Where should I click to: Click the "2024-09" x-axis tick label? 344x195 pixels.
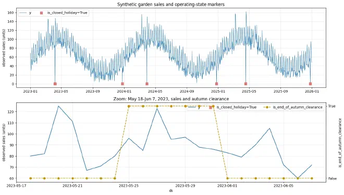tap(187, 92)
